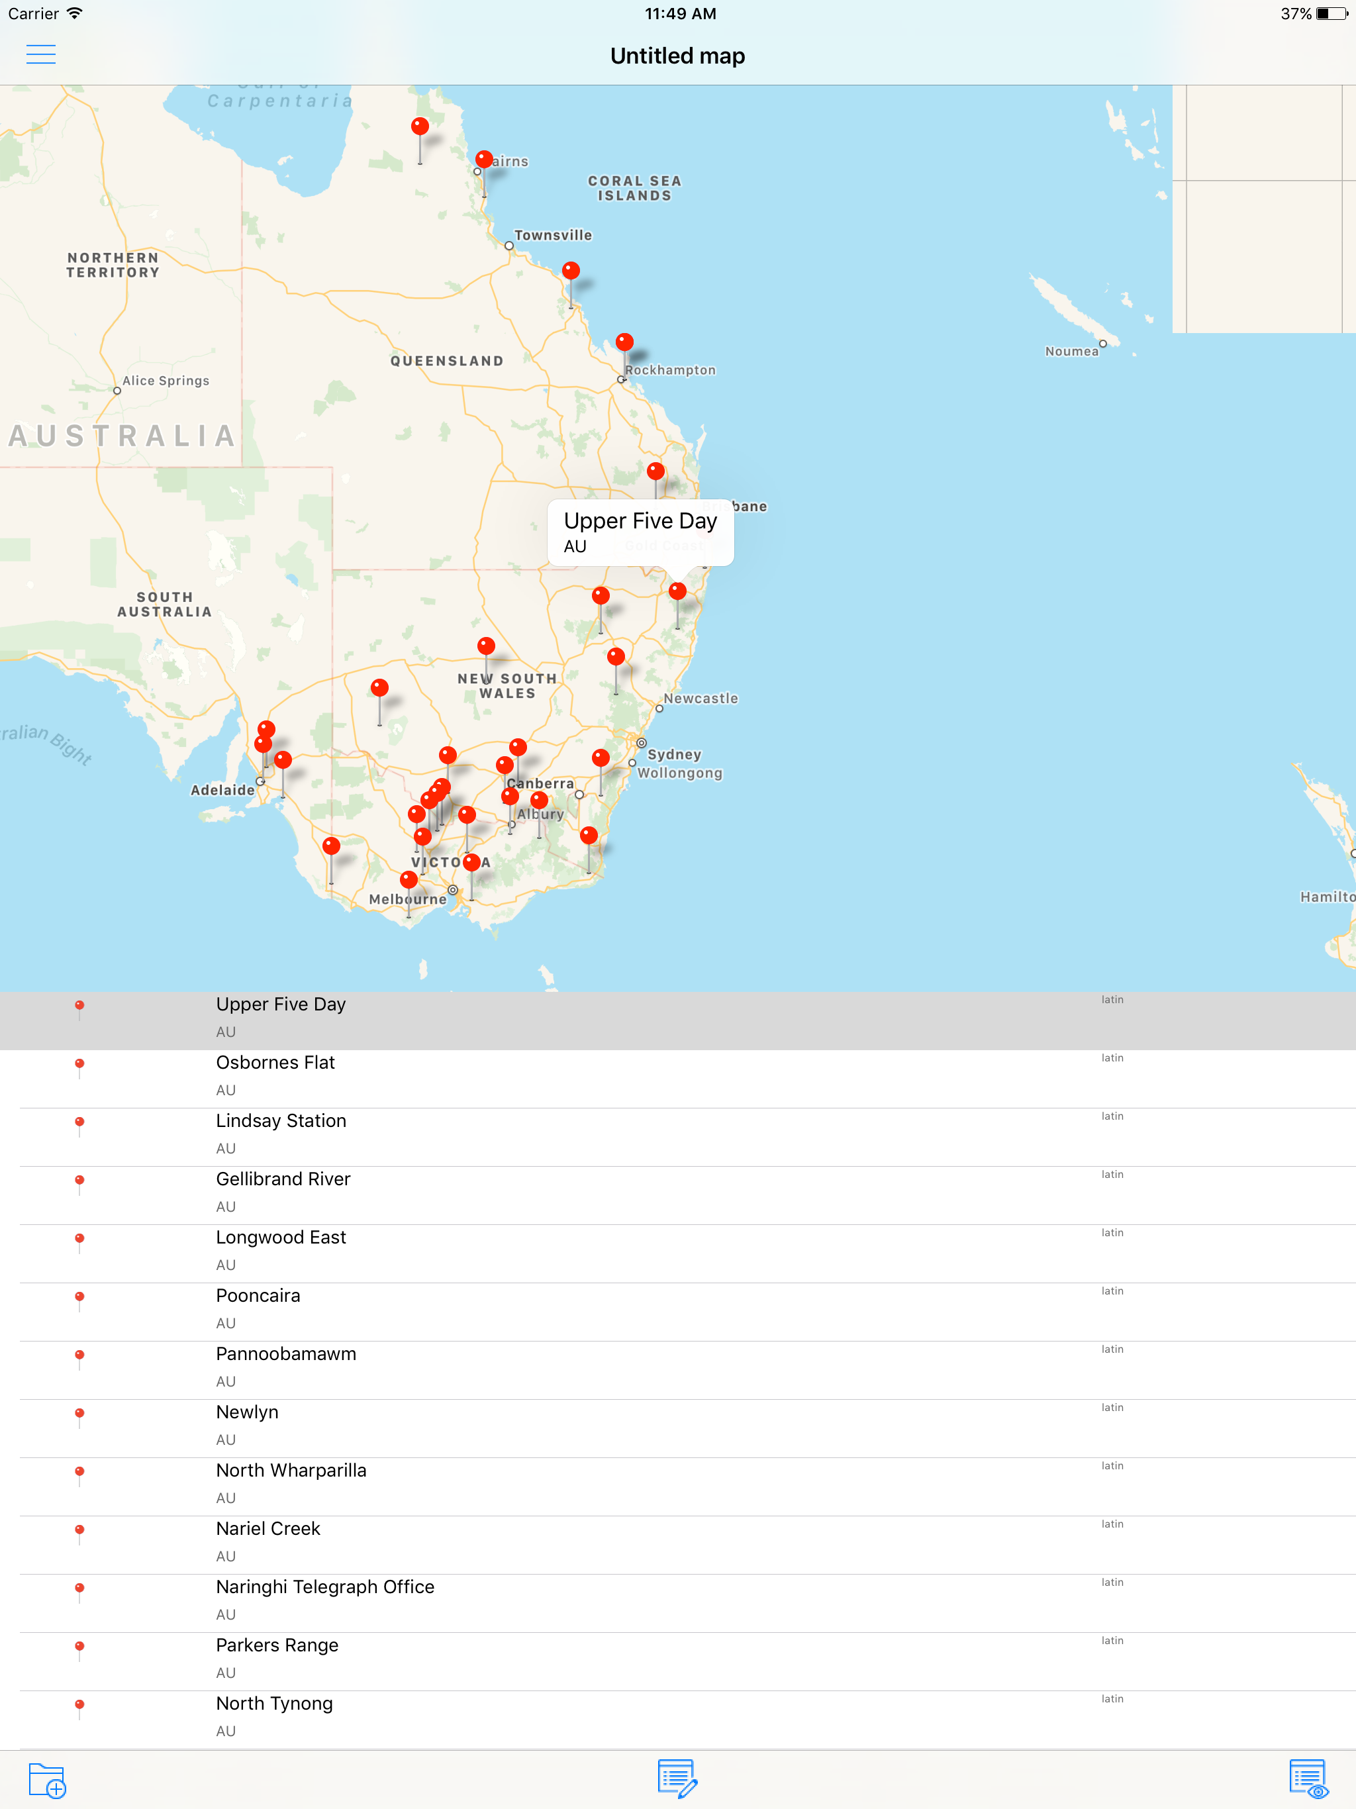
Task: Tap the list view eye icon
Action: (1308, 1779)
